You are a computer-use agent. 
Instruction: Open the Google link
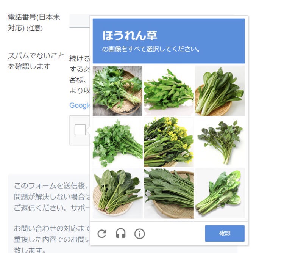coord(80,105)
